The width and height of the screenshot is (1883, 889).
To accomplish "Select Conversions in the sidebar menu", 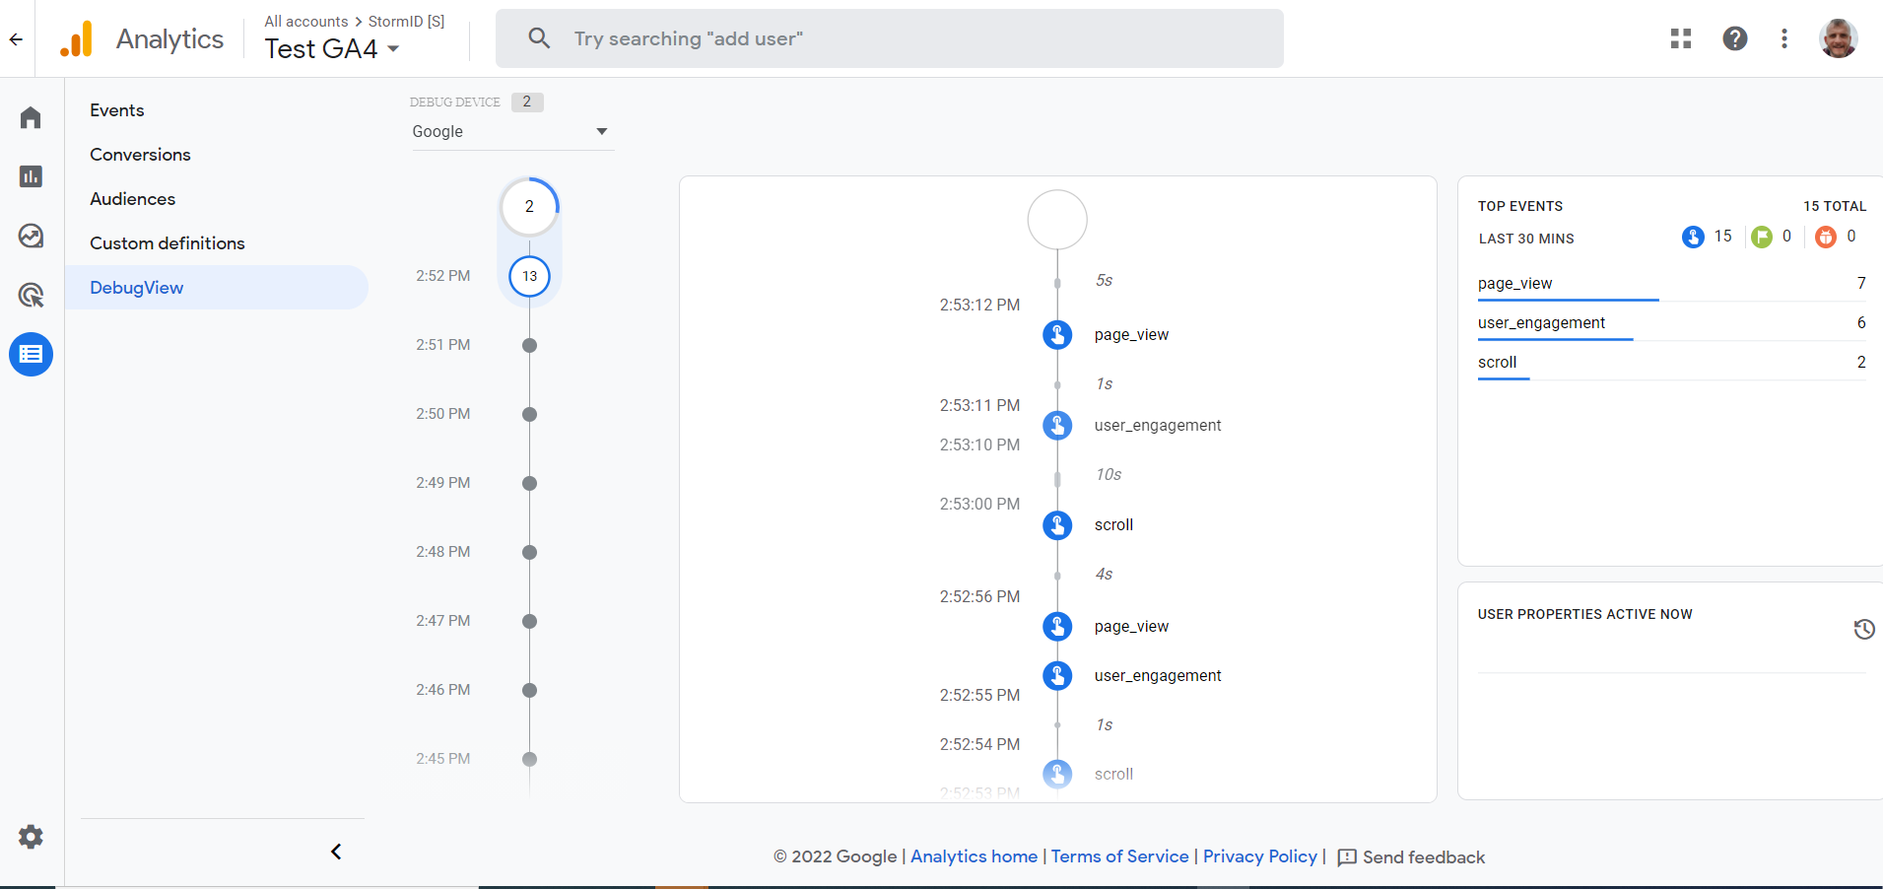I will pyautogui.click(x=140, y=154).
